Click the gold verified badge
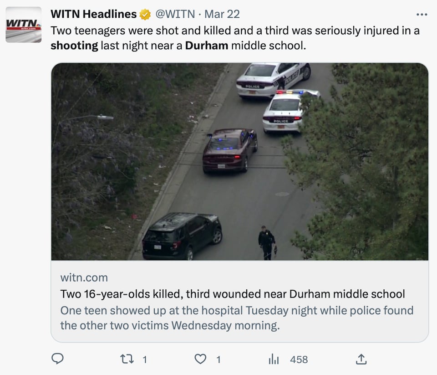 [145, 15]
